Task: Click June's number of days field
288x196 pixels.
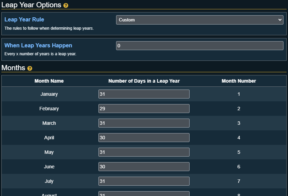Action: pyautogui.click(x=144, y=167)
